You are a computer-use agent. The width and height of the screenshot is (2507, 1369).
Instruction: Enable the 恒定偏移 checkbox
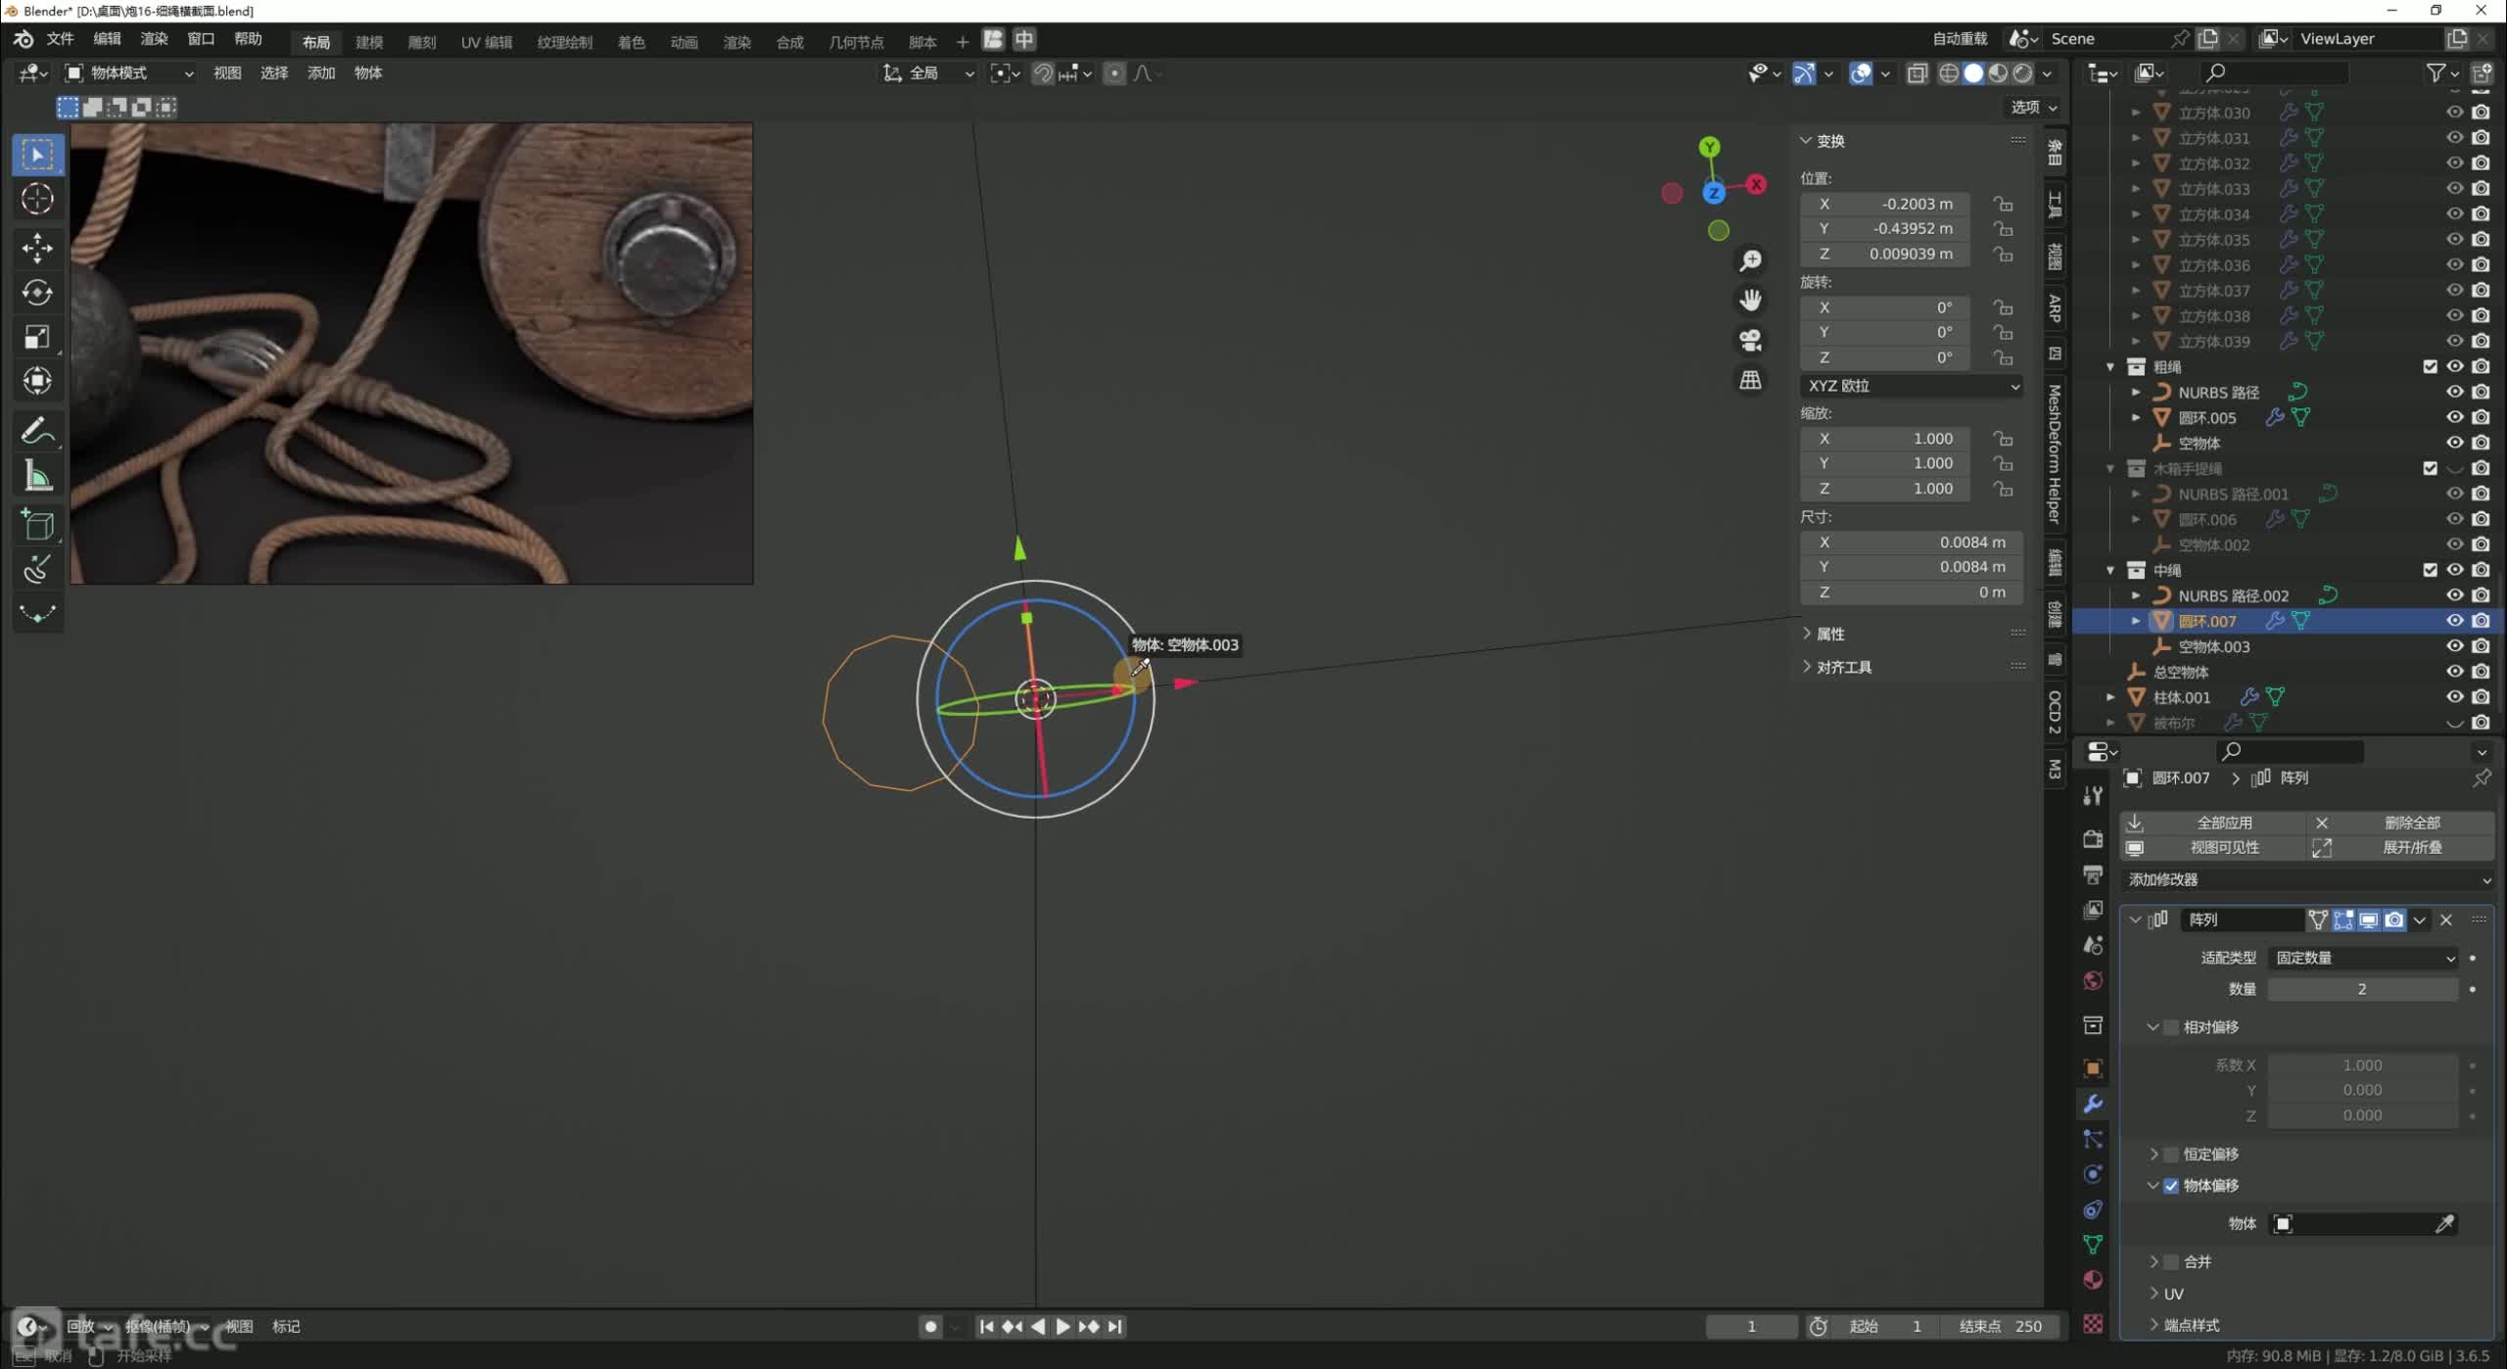point(2171,1155)
